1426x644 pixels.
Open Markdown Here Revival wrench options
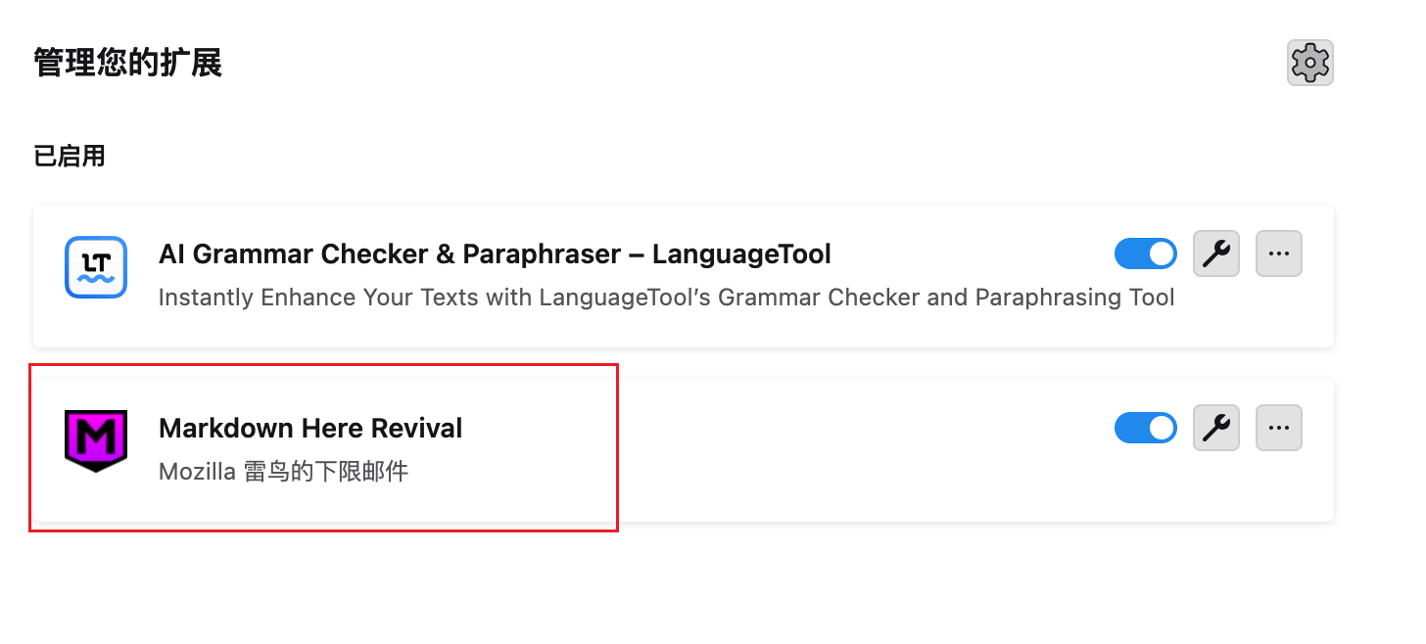point(1216,428)
